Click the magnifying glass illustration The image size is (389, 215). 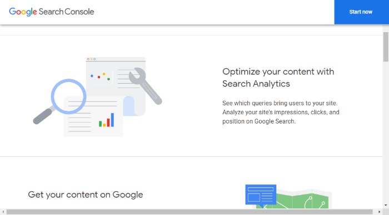click(60, 101)
